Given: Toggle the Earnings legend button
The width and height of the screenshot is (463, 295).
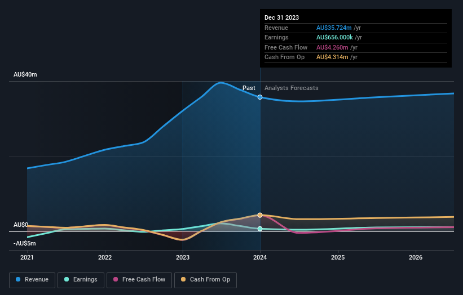Looking at the screenshot, I should pos(81,280).
